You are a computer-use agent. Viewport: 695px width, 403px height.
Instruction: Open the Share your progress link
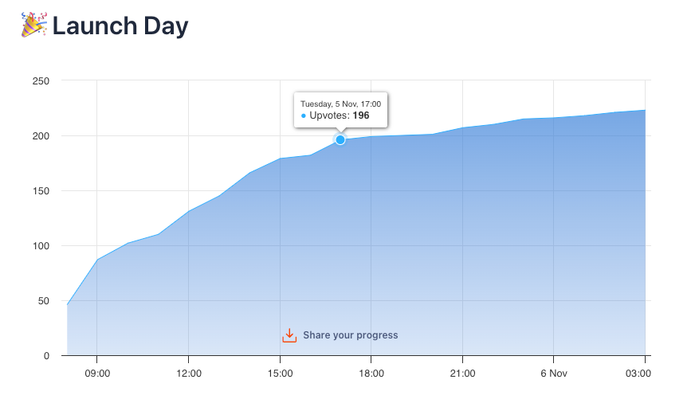click(350, 335)
